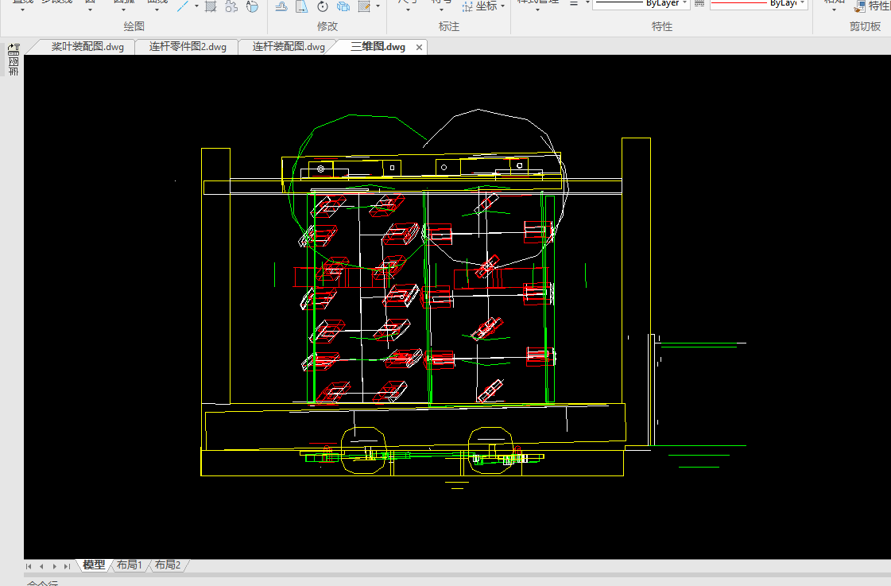Click the left yellow wheel circle in drawing
This screenshot has height=586, width=891.
pos(364,450)
